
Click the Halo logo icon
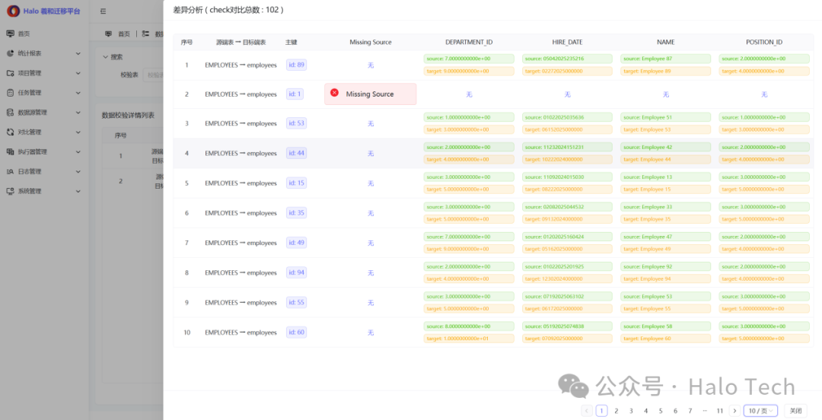click(13, 11)
